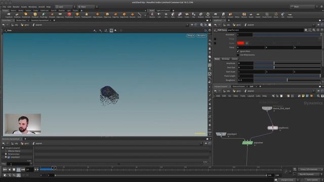
Task: Click the play forward button
Action: pyautogui.click(x=18, y=169)
